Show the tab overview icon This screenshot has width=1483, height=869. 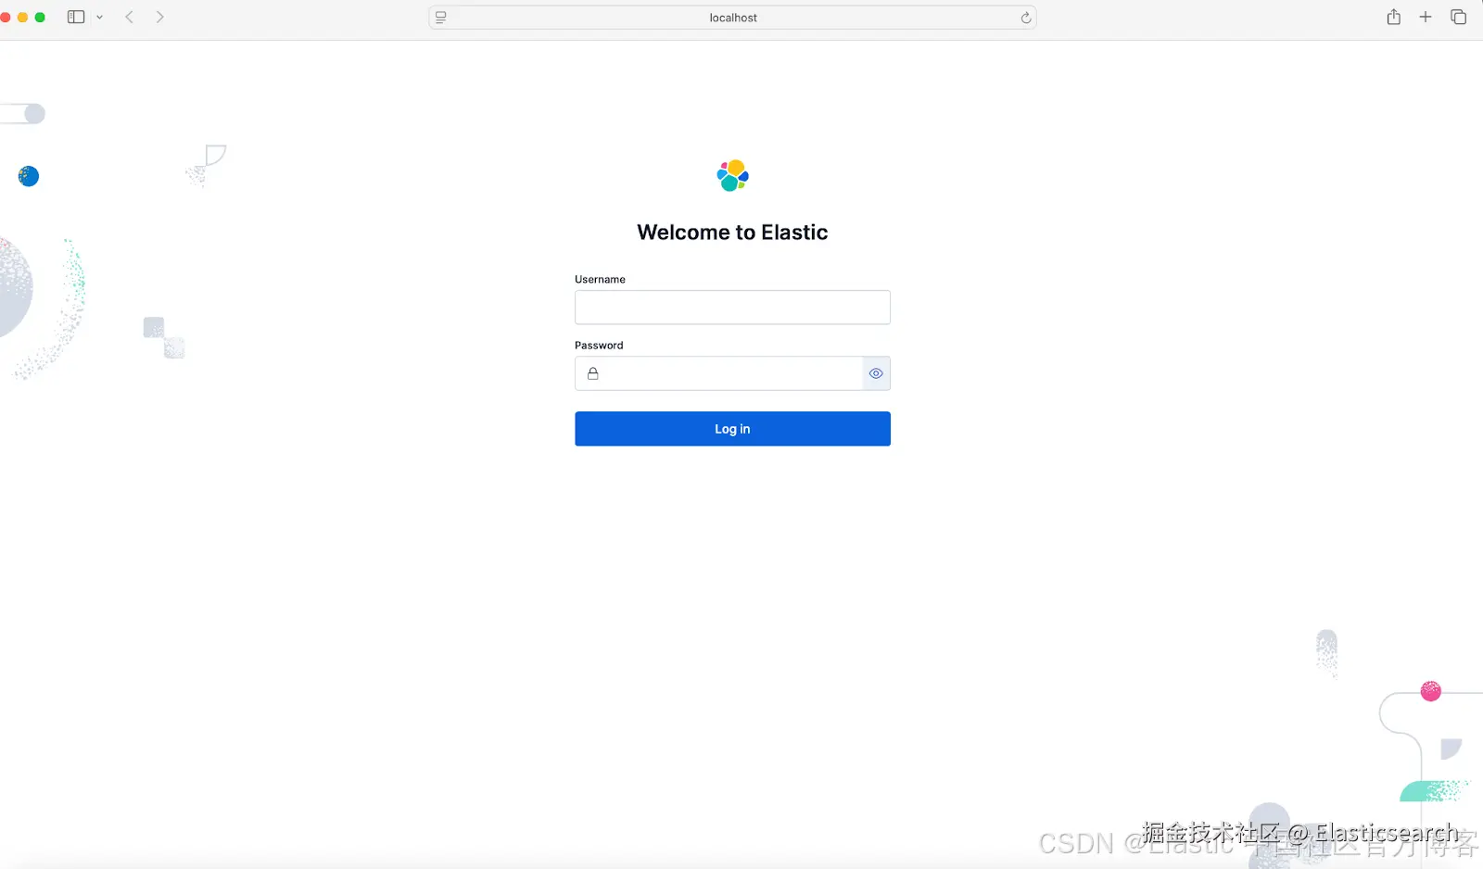[x=1458, y=17]
